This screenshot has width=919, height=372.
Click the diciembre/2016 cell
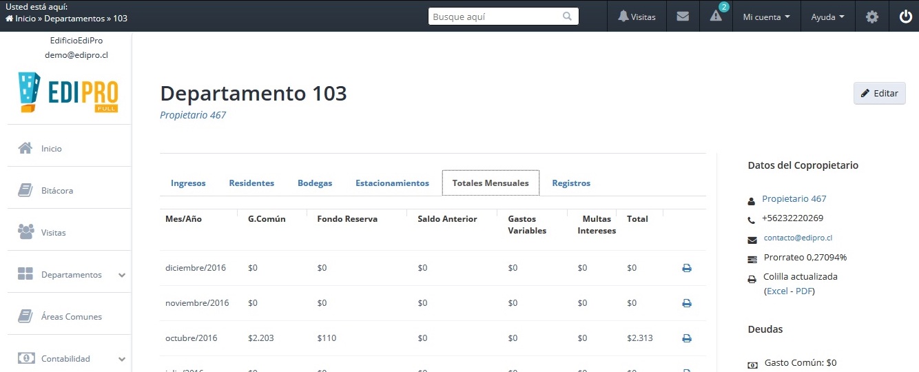click(196, 268)
